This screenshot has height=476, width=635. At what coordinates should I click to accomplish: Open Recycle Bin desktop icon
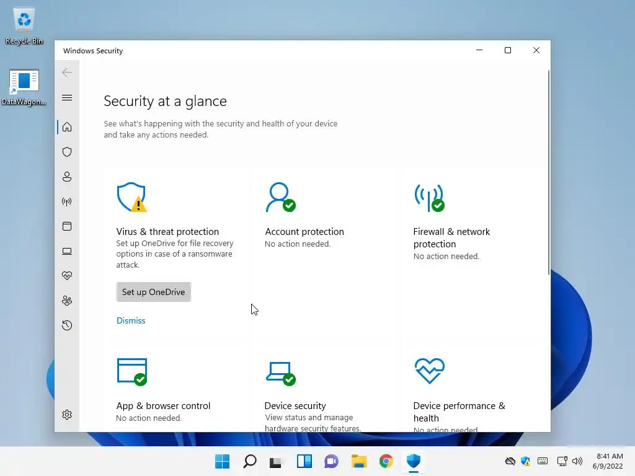pos(24,26)
